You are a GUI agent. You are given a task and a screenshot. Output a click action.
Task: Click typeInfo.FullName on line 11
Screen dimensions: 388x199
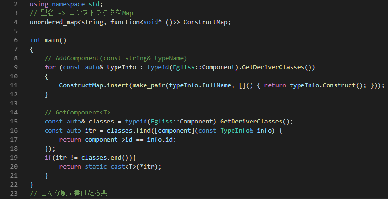point(200,85)
